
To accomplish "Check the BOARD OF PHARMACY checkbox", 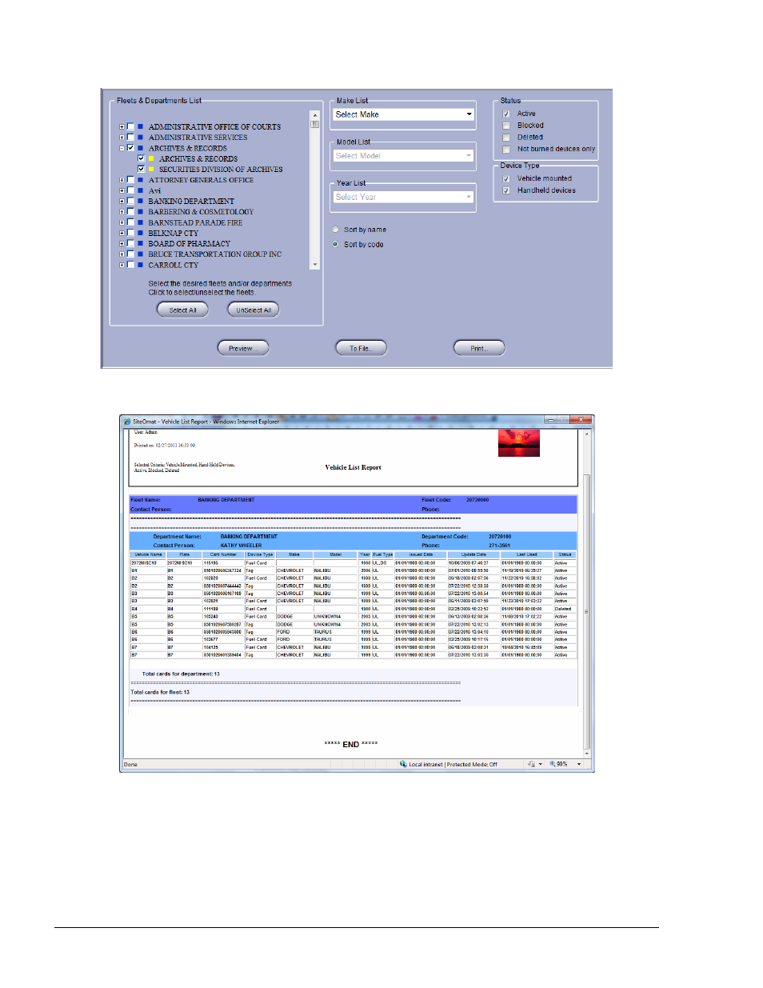I will tap(130, 243).
